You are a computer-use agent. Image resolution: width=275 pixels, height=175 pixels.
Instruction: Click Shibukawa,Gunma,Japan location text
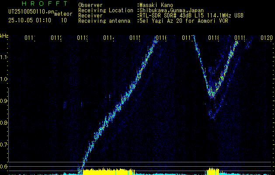click(171, 10)
